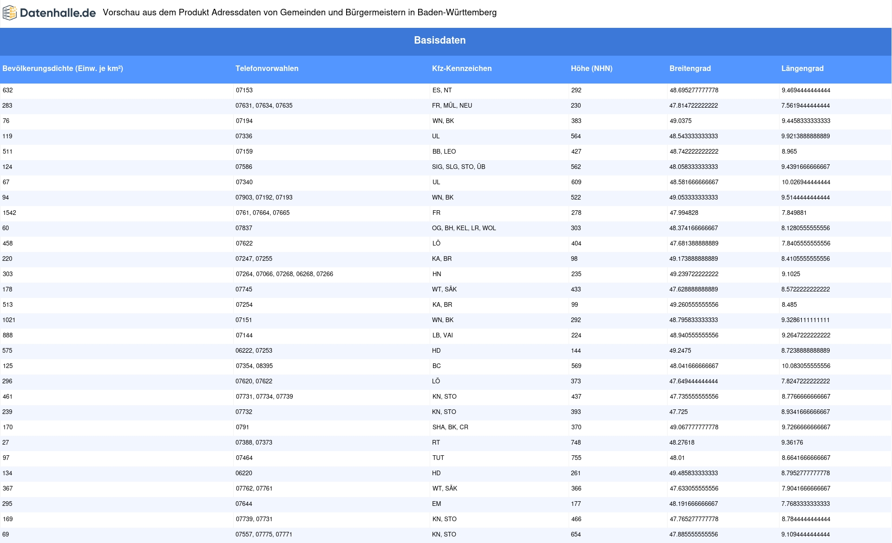Click area codes '07762, 07761'
This screenshot has width=892, height=543.
(x=254, y=489)
